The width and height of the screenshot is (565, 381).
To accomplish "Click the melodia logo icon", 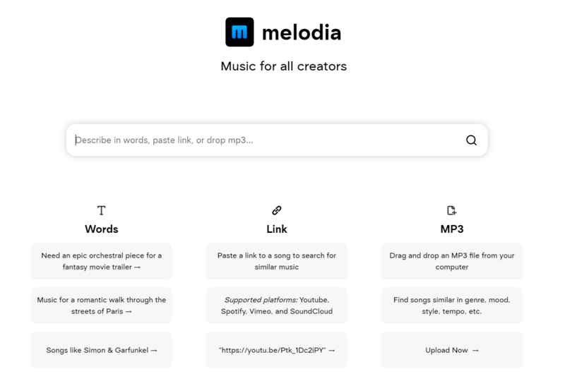I will [x=239, y=32].
